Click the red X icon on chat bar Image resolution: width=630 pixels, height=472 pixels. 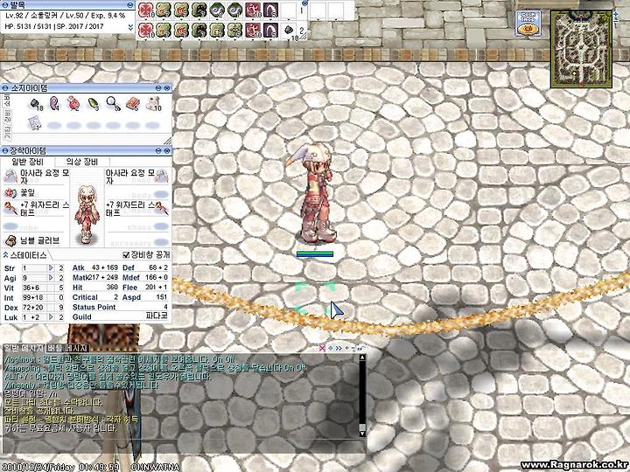(322, 348)
